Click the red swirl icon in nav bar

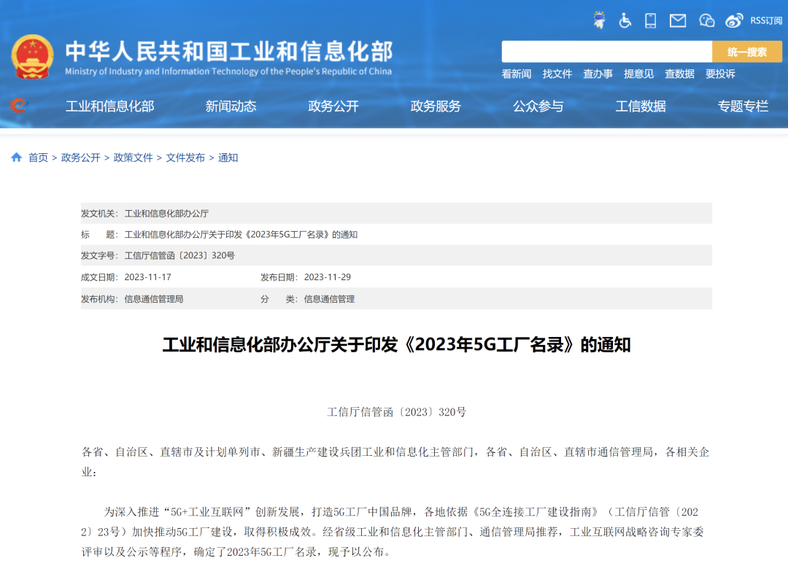coord(18,106)
